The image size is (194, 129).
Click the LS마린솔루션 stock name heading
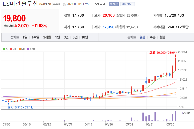pos(20,4)
